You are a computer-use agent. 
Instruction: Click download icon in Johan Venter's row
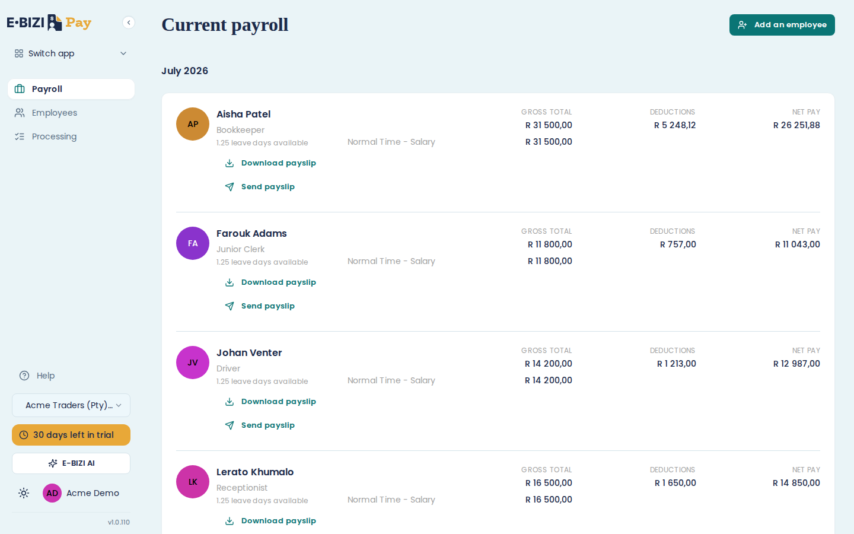tap(230, 402)
